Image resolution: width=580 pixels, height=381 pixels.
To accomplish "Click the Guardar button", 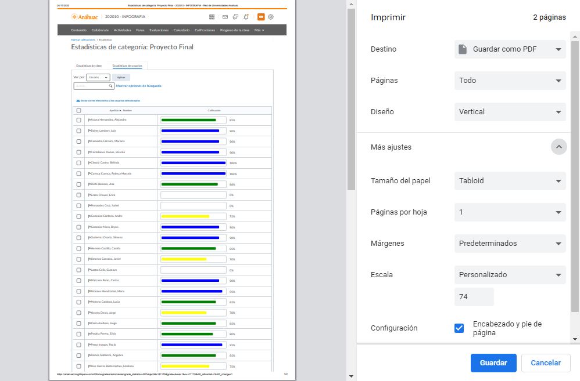I will coord(493,363).
